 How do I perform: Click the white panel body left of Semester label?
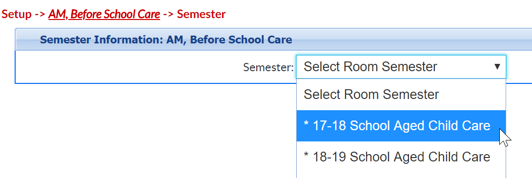coord(129,67)
